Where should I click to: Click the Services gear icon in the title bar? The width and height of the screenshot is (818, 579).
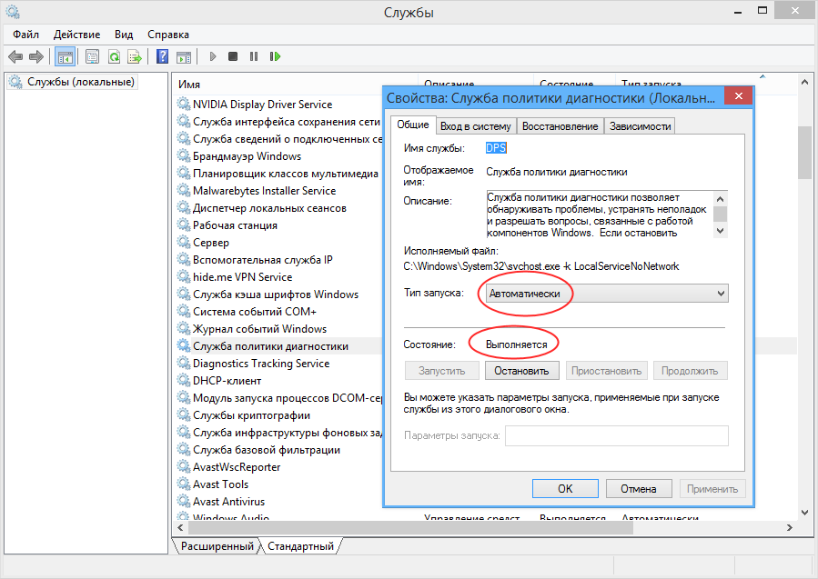pyautogui.click(x=13, y=12)
